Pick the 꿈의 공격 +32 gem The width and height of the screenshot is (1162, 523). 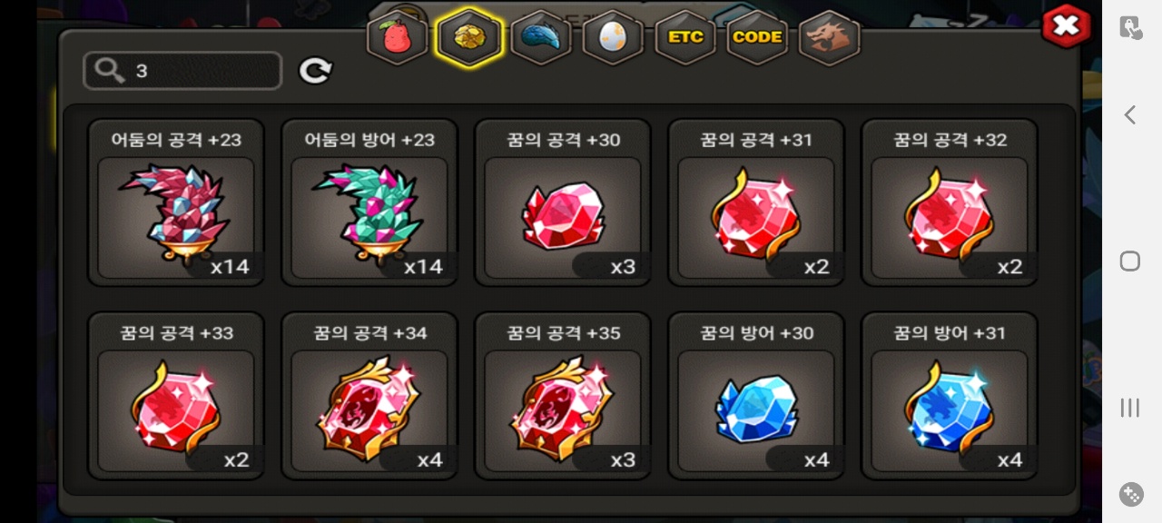(950, 202)
